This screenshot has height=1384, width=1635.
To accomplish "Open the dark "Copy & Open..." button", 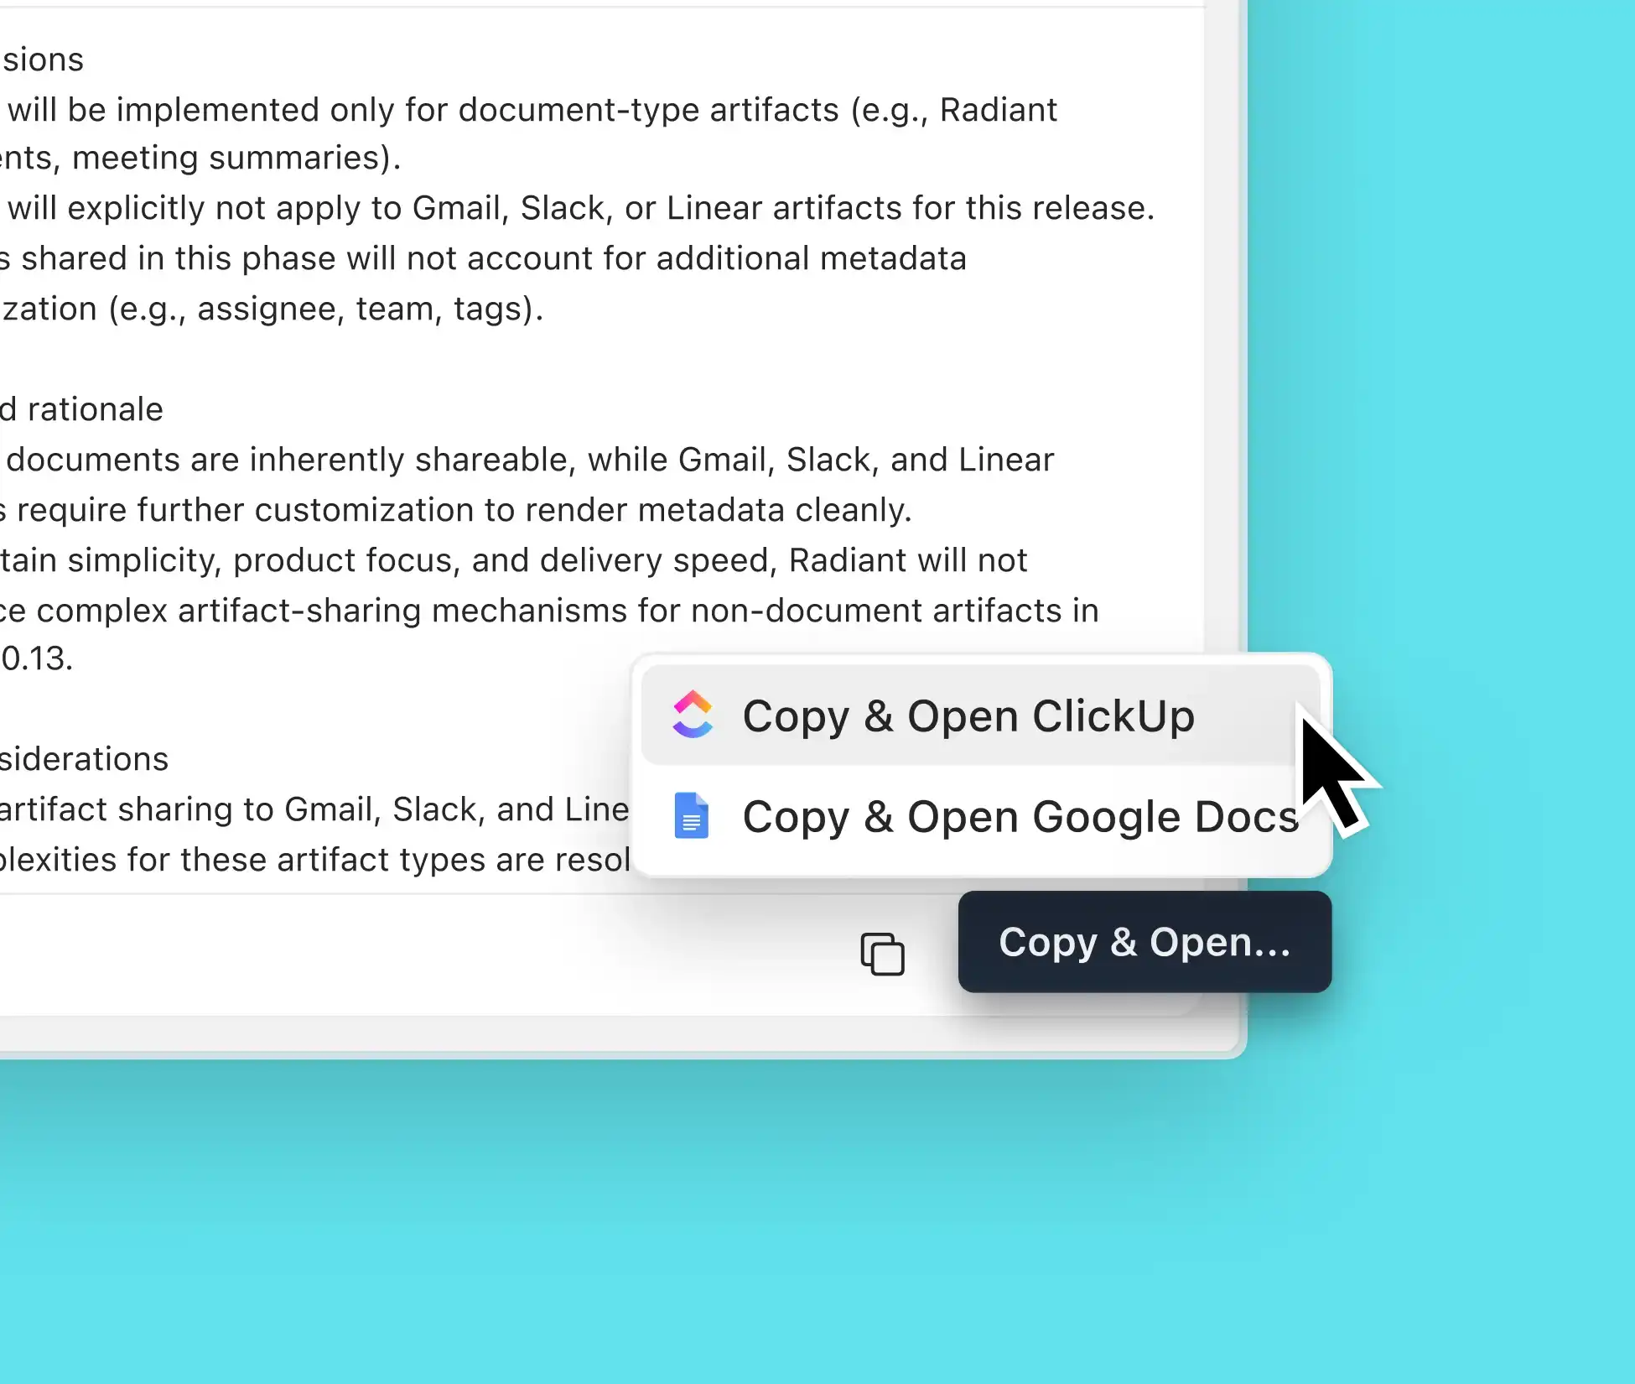I will pos(1144,942).
